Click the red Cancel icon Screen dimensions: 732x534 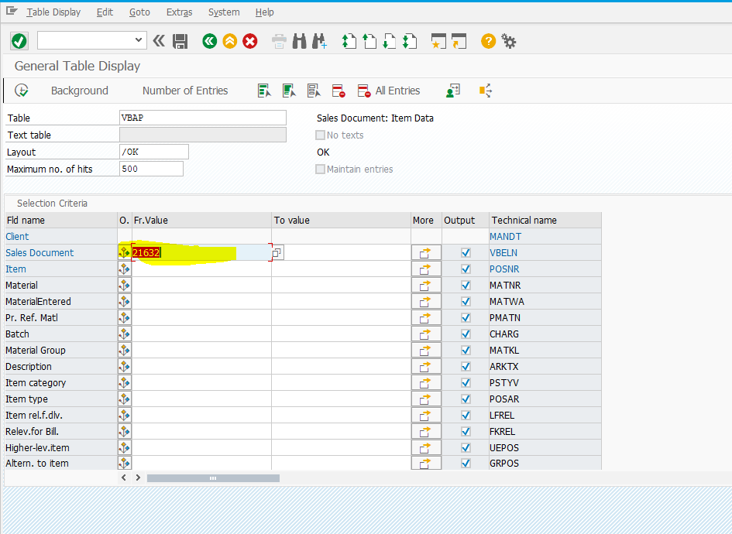click(x=249, y=40)
